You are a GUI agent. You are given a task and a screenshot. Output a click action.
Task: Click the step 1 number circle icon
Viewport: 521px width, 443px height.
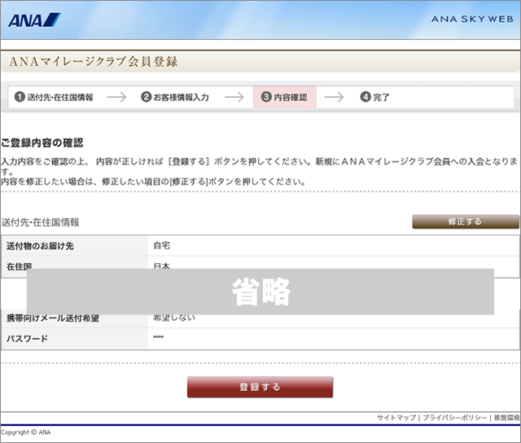(x=20, y=97)
